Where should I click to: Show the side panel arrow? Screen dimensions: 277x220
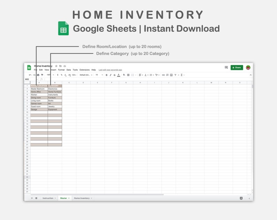[x=249, y=198]
